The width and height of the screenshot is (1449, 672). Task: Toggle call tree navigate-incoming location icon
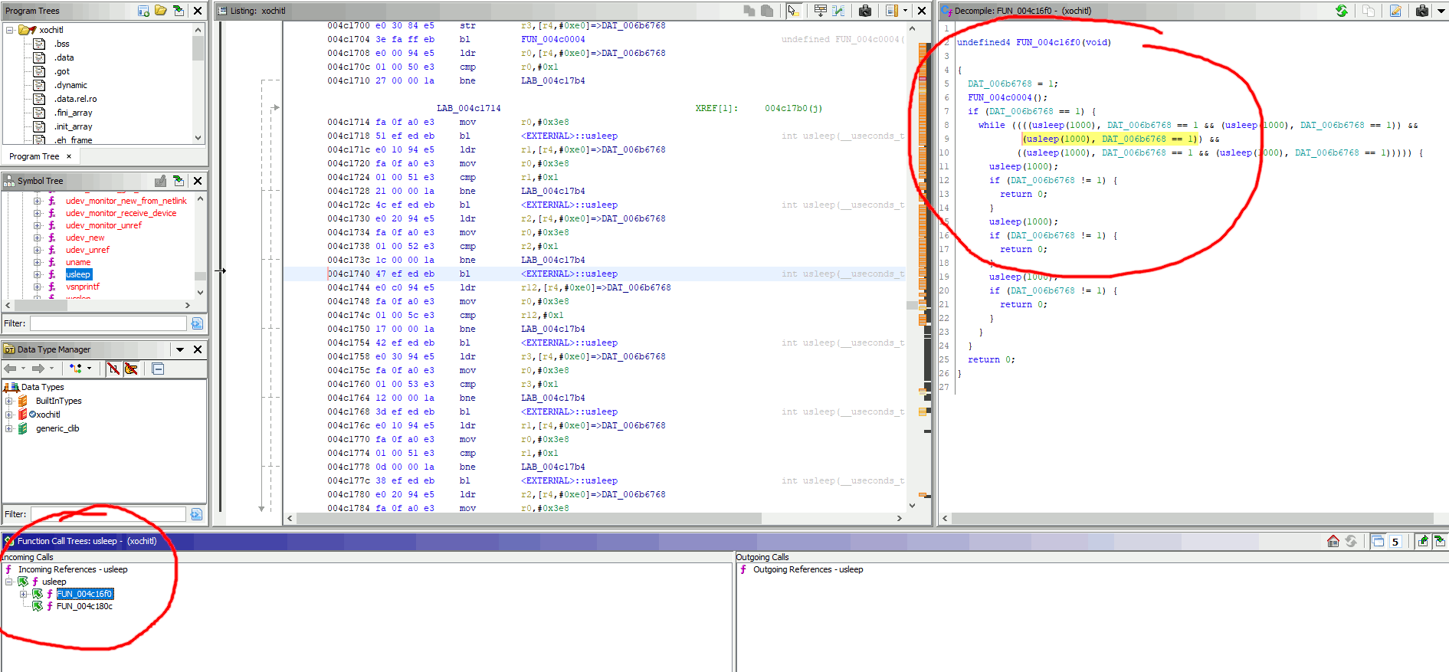coord(1439,541)
